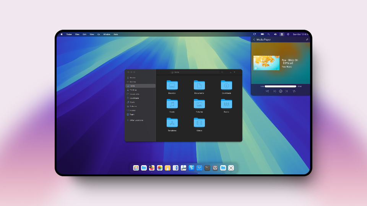Skip to the next track
The image size is (367, 206).
click(x=286, y=91)
